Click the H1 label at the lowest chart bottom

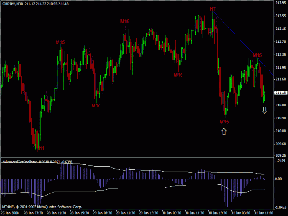click(x=41, y=148)
